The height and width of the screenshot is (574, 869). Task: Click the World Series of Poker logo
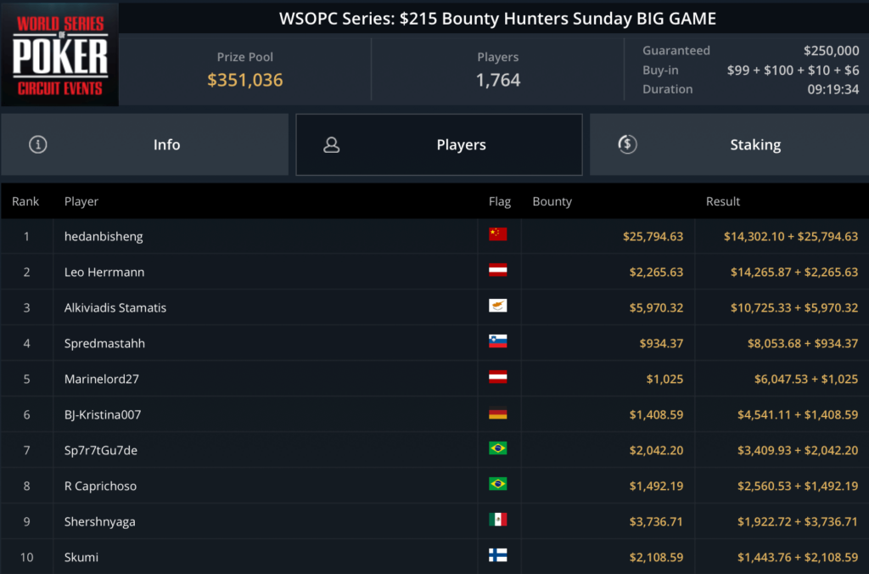[59, 54]
